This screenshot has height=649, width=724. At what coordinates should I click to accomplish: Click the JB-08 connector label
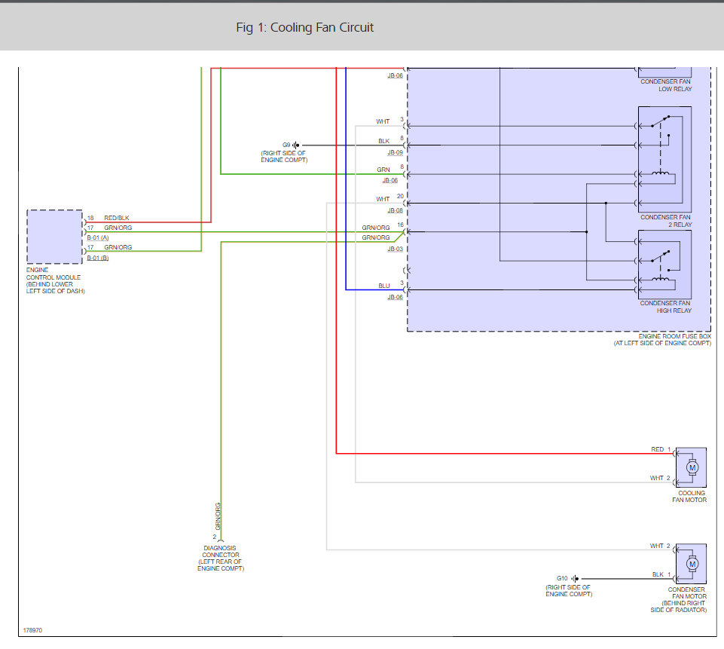tap(395, 210)
